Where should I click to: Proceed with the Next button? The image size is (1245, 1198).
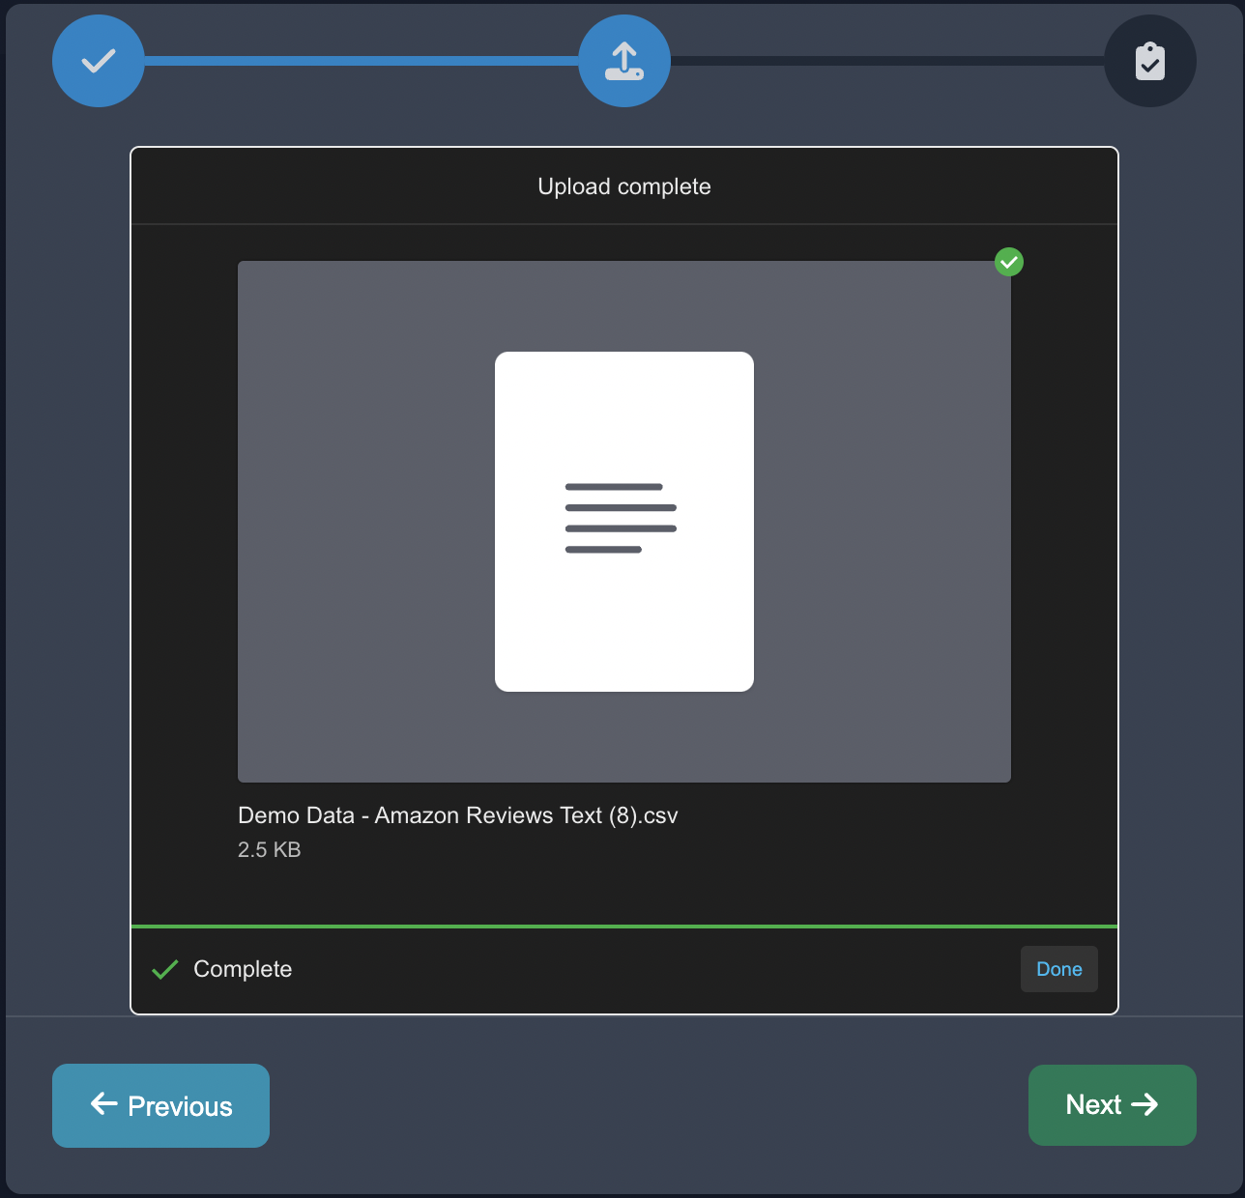tap(1113, 1105)
